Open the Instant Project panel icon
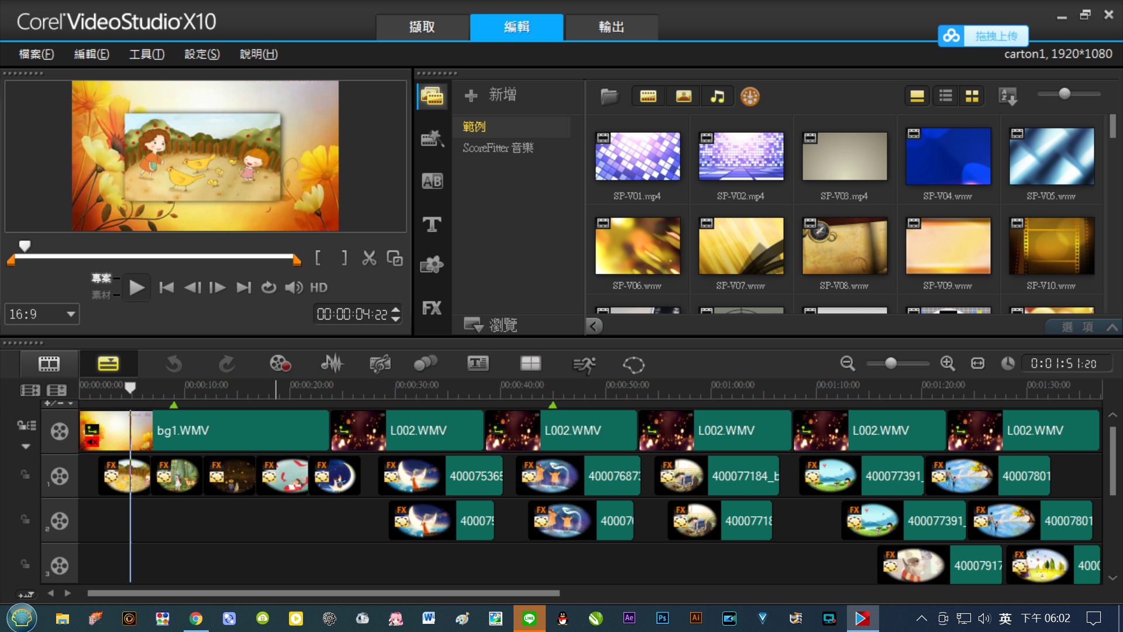 (x=432, y=138)
